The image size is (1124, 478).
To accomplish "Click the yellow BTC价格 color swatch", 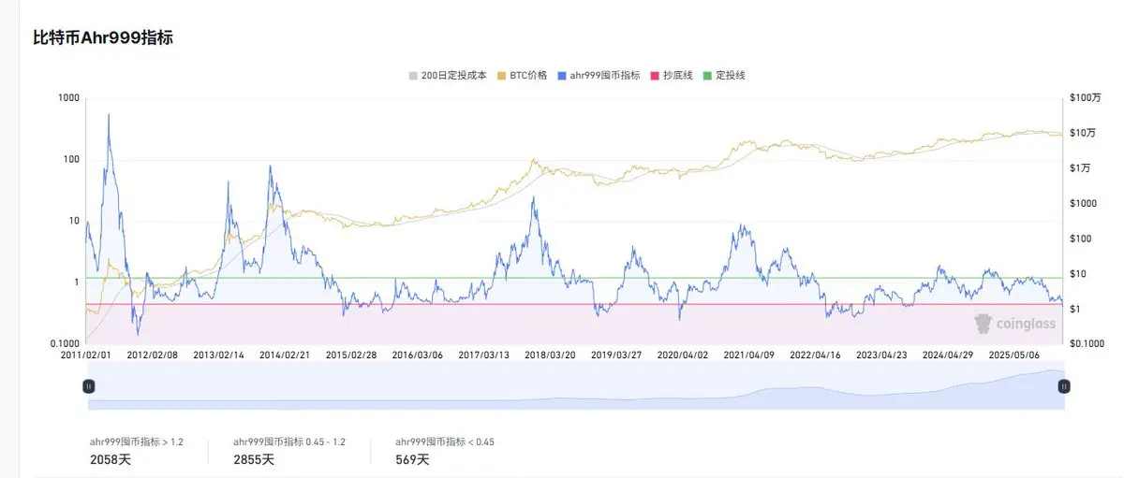I will pyautogui.click(x=500, y=75).
